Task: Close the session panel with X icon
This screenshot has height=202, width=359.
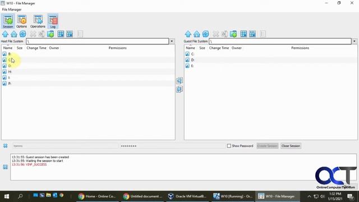Action: 6,146
